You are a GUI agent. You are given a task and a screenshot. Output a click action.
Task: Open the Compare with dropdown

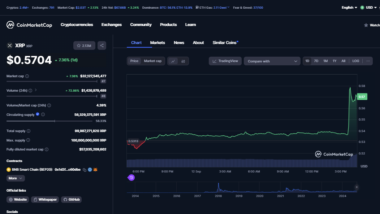pyautogui.click(x=272, y=61)
